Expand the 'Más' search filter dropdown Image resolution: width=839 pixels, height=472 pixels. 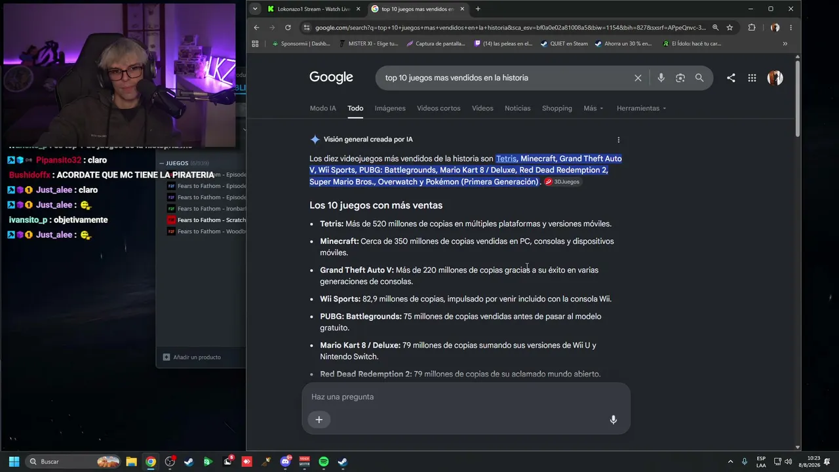click(x=594, y=108)
